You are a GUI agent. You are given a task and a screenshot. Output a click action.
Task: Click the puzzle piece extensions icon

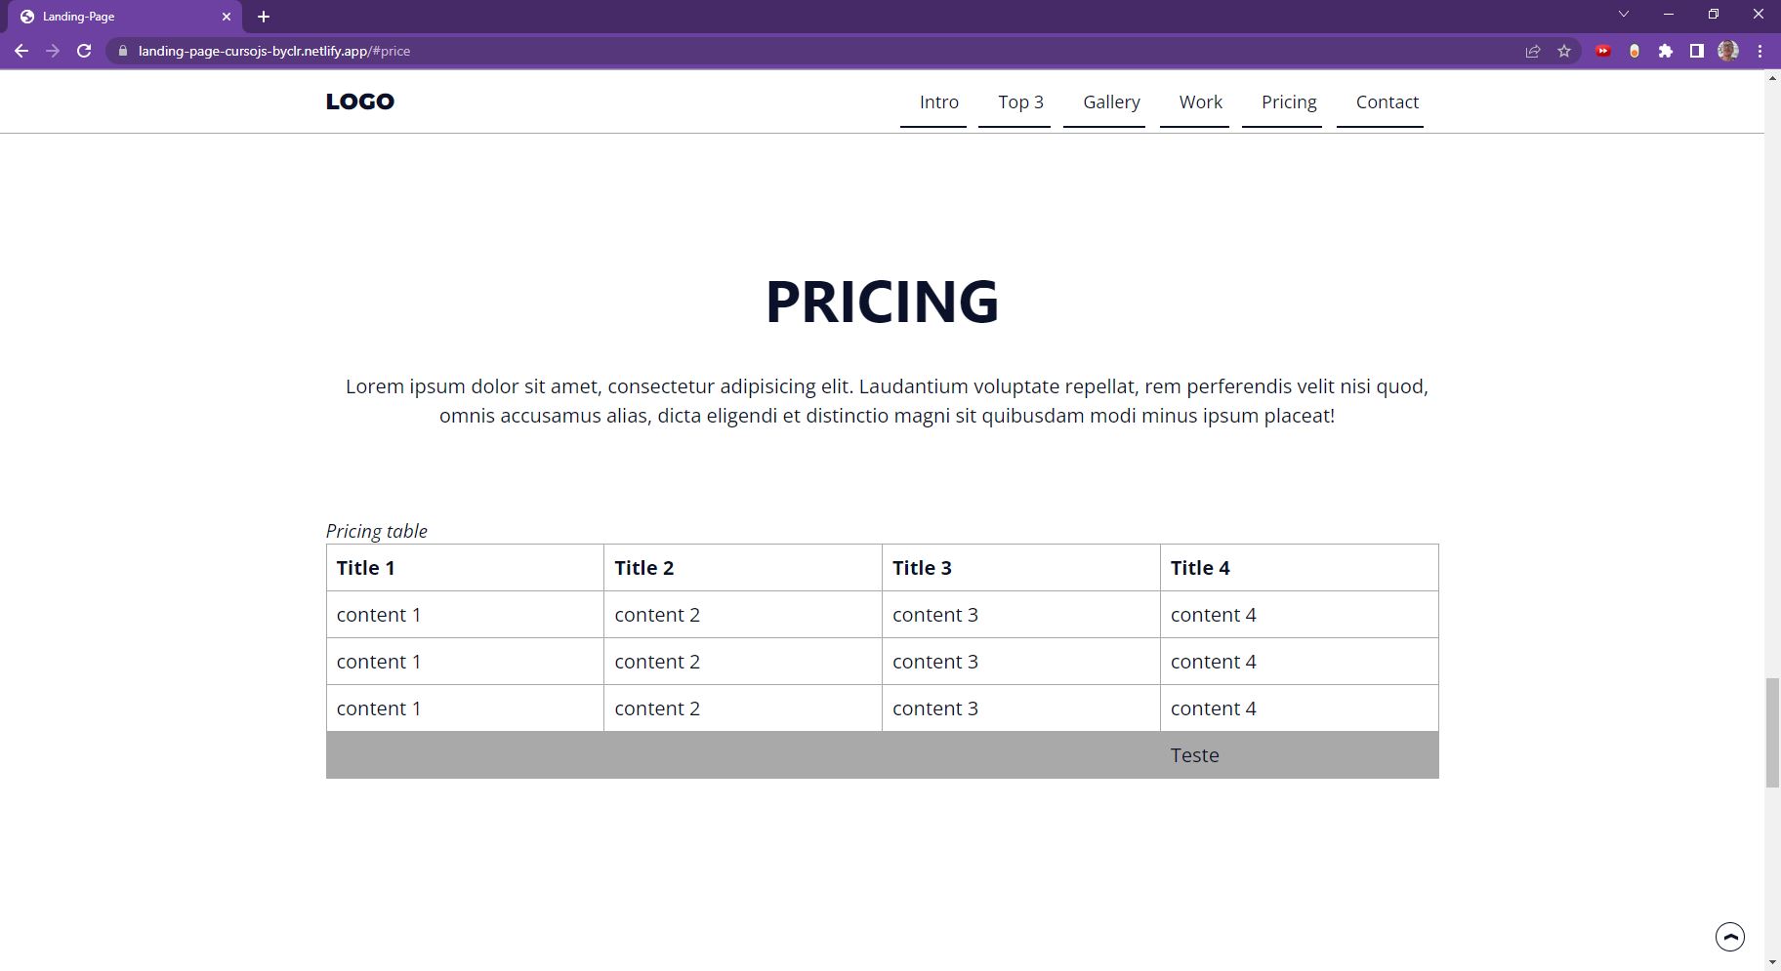pyautogui.click(x=1666, y=51)
